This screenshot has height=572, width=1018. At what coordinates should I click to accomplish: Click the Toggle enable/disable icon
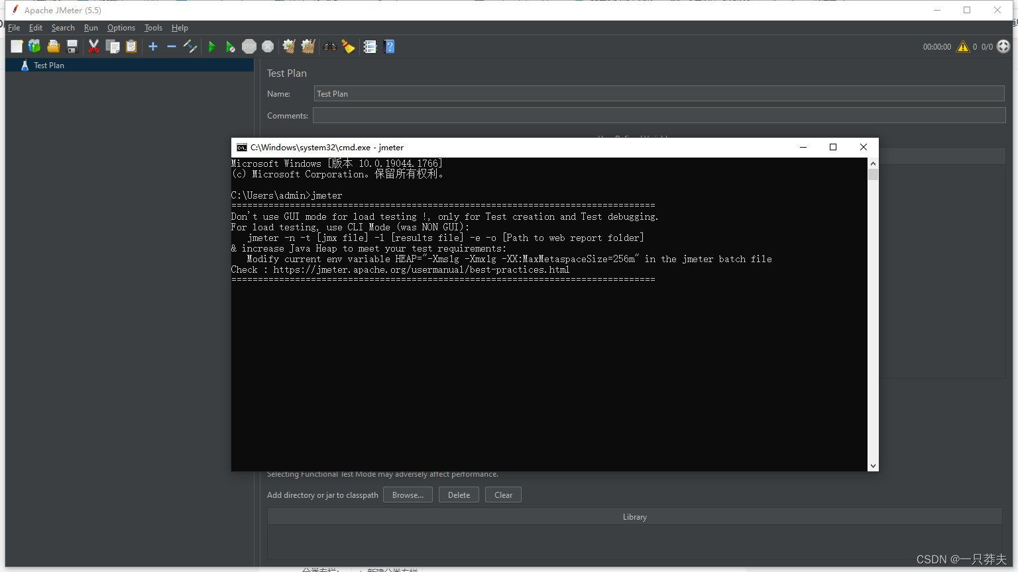point(190,46)
